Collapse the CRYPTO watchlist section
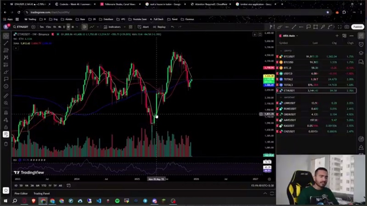This screenshot has height=206, width=367. point(281,51)
